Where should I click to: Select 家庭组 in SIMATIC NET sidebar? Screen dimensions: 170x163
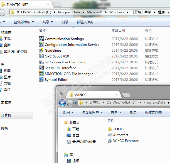(6, 103)
